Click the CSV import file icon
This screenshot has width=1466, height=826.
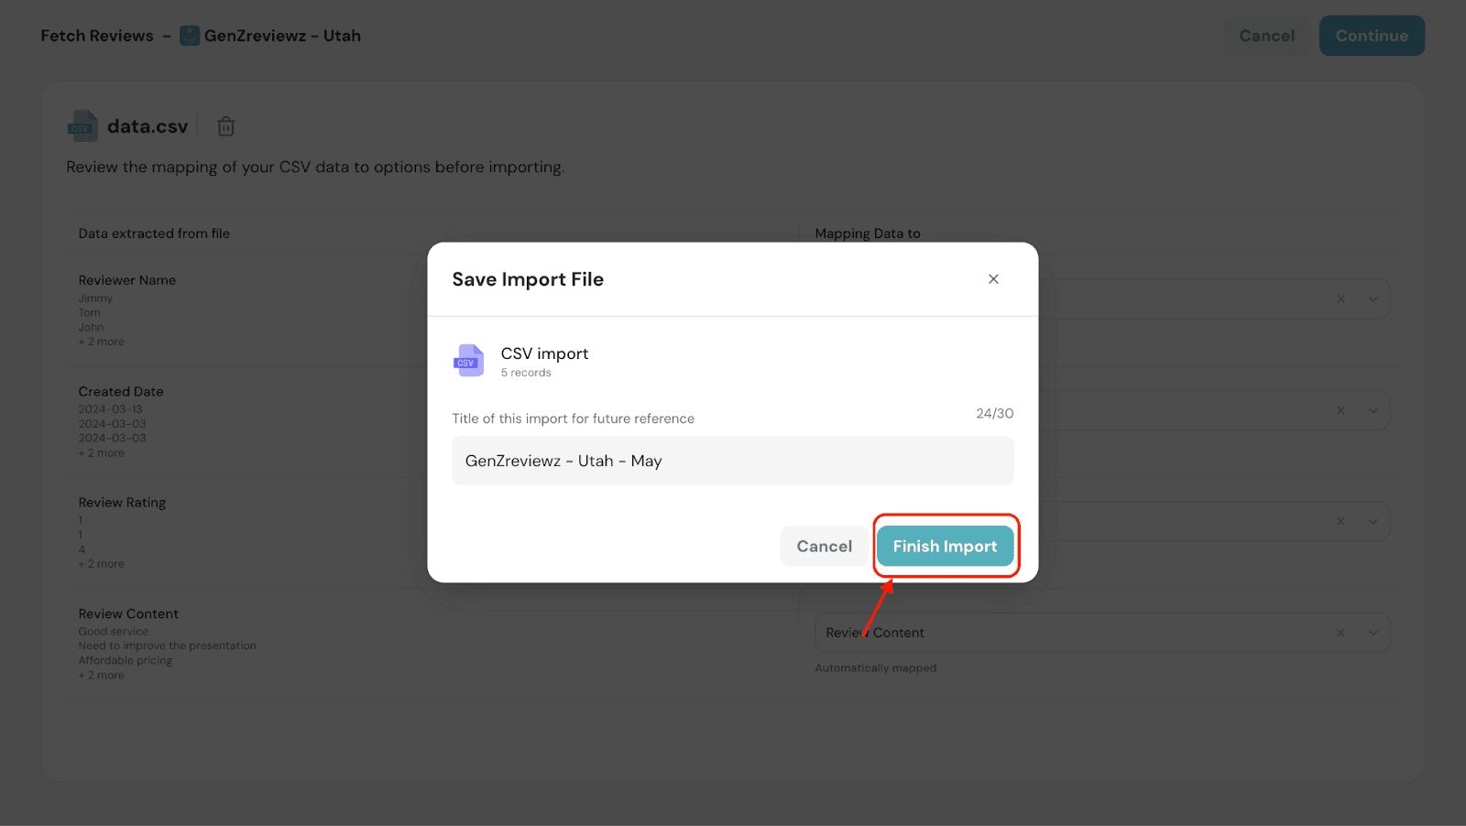[468, 361]
